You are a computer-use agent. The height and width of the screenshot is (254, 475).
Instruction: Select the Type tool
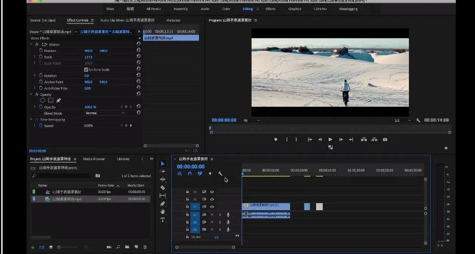163,220
